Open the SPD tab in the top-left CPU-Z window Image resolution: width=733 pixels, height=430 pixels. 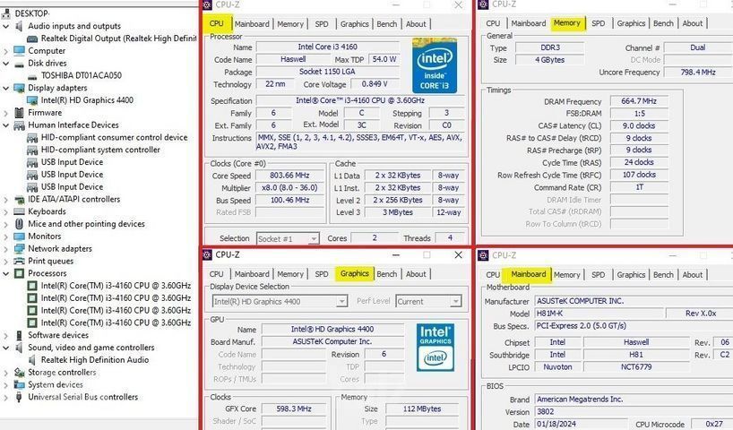[x=322, y=24]
